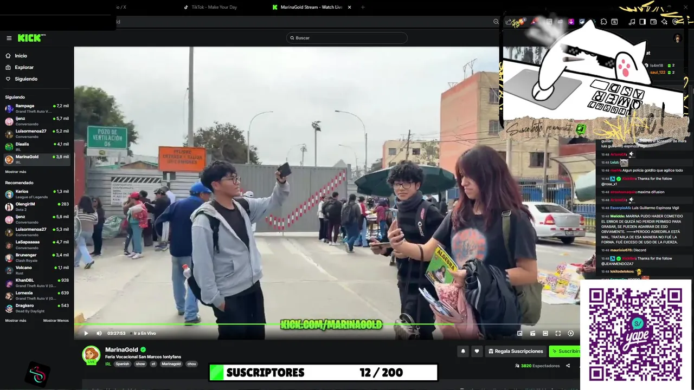The image size is (694, 390).
Task: Create a clip from the stream
Action: [532, 333]
